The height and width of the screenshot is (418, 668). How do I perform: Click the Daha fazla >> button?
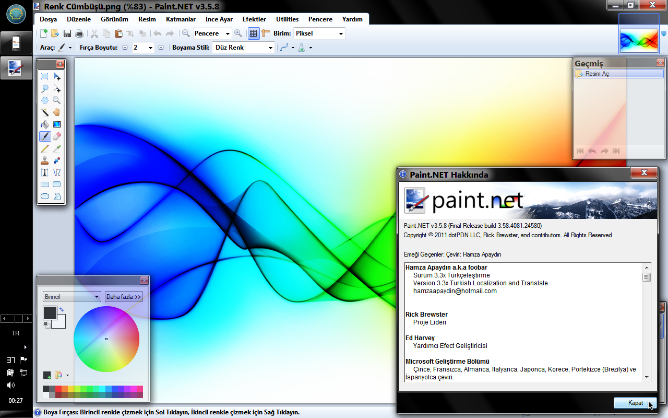coord(124,297)
